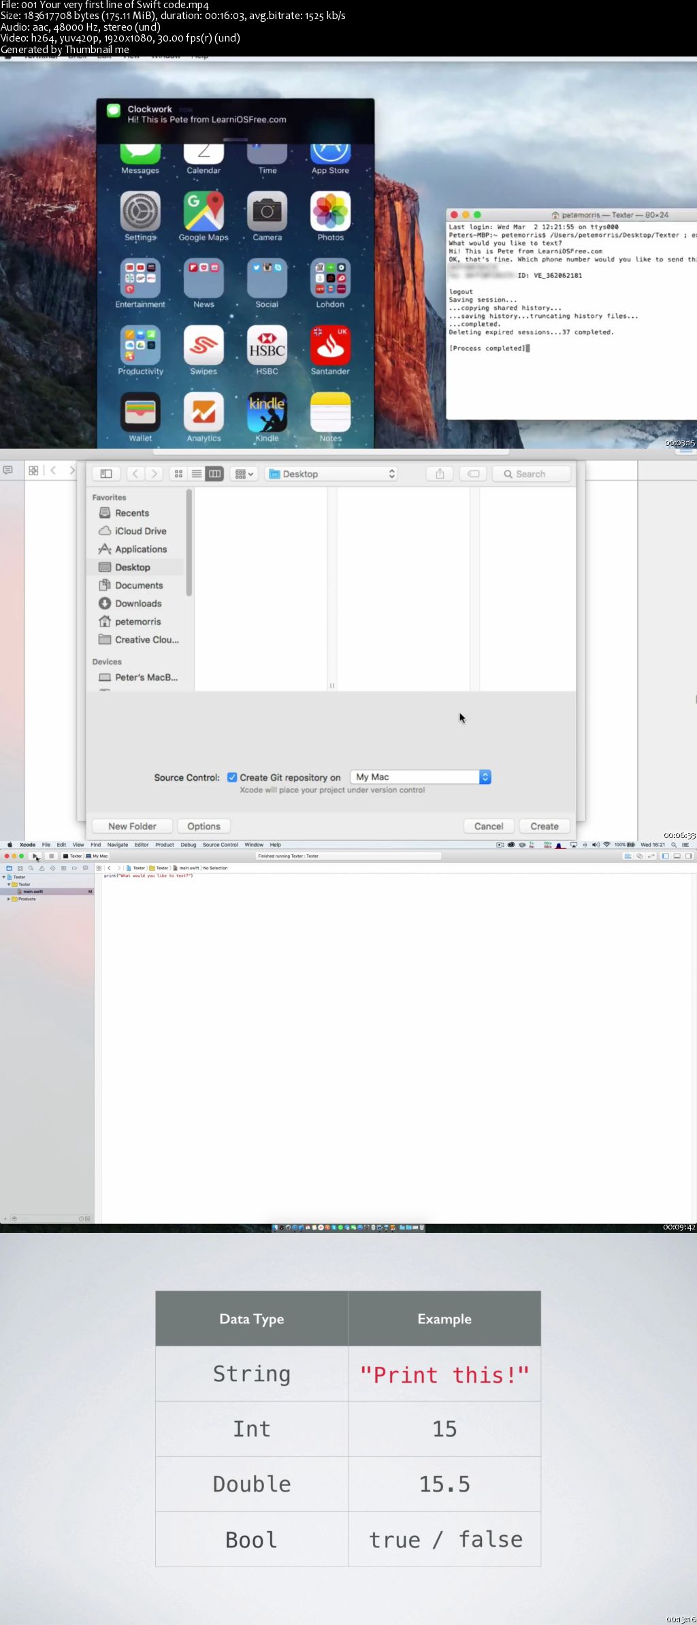Switch save dialog to icon view

(x=178, y=474)
